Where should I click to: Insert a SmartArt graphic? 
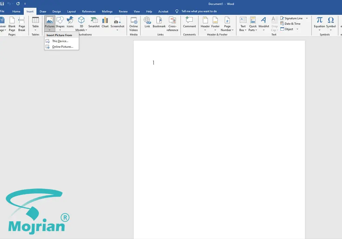(x=94, y=23)
